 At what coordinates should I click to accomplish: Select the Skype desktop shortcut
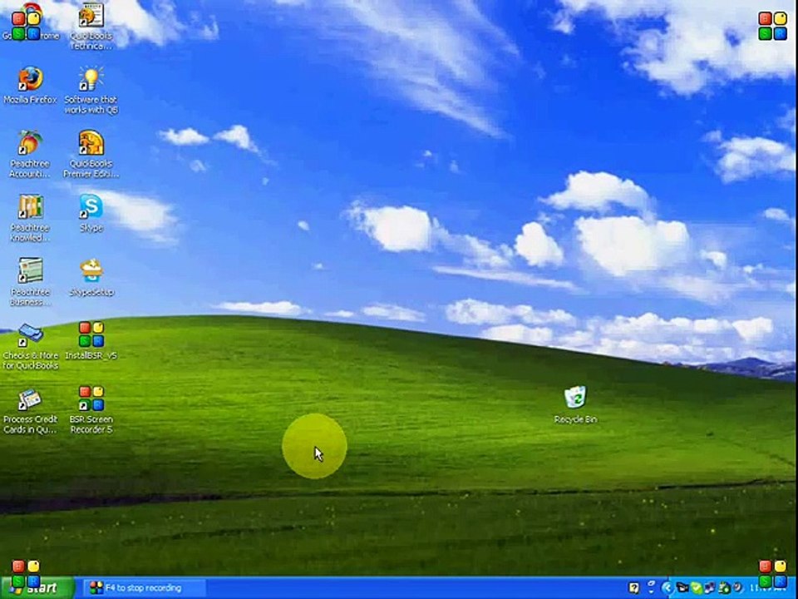[91, 214]
